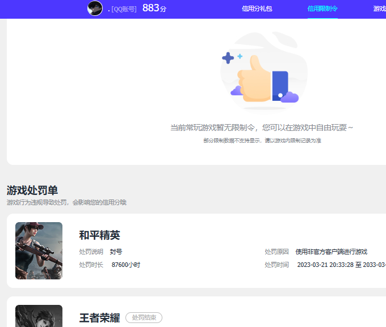Click the 处罚原因 label
The width and height of the screenshot is (386, 327).
coord(276,252)
